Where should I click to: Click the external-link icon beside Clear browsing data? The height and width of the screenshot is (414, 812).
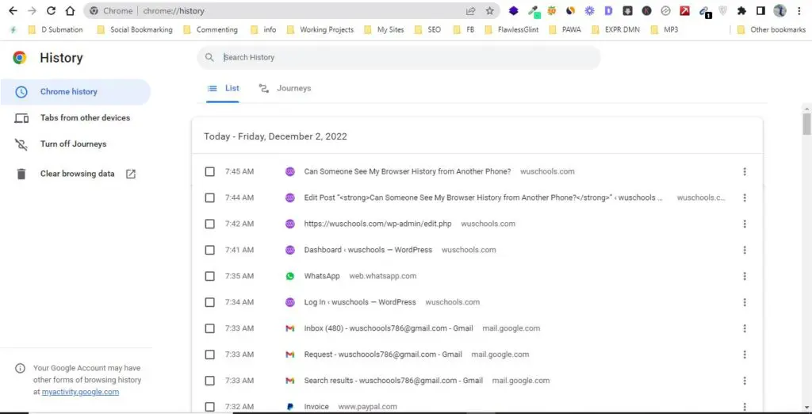pos(131,174)
